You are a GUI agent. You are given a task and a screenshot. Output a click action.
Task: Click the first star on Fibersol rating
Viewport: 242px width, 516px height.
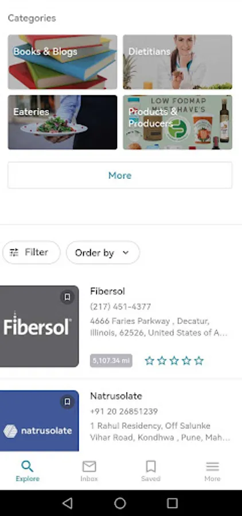coord(150,361)
